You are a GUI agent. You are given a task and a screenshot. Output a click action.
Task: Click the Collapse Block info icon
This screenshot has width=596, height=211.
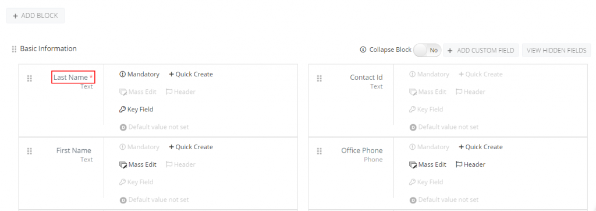point(363,50)
